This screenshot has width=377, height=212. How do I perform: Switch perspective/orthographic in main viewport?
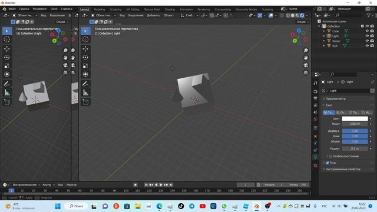click(306, 72)
